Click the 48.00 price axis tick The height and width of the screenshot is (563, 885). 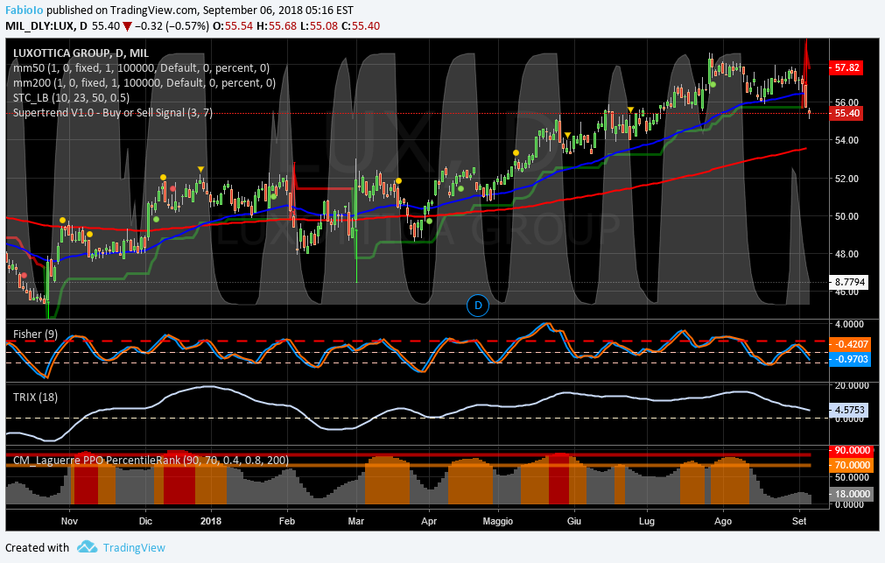click(846, 254)
